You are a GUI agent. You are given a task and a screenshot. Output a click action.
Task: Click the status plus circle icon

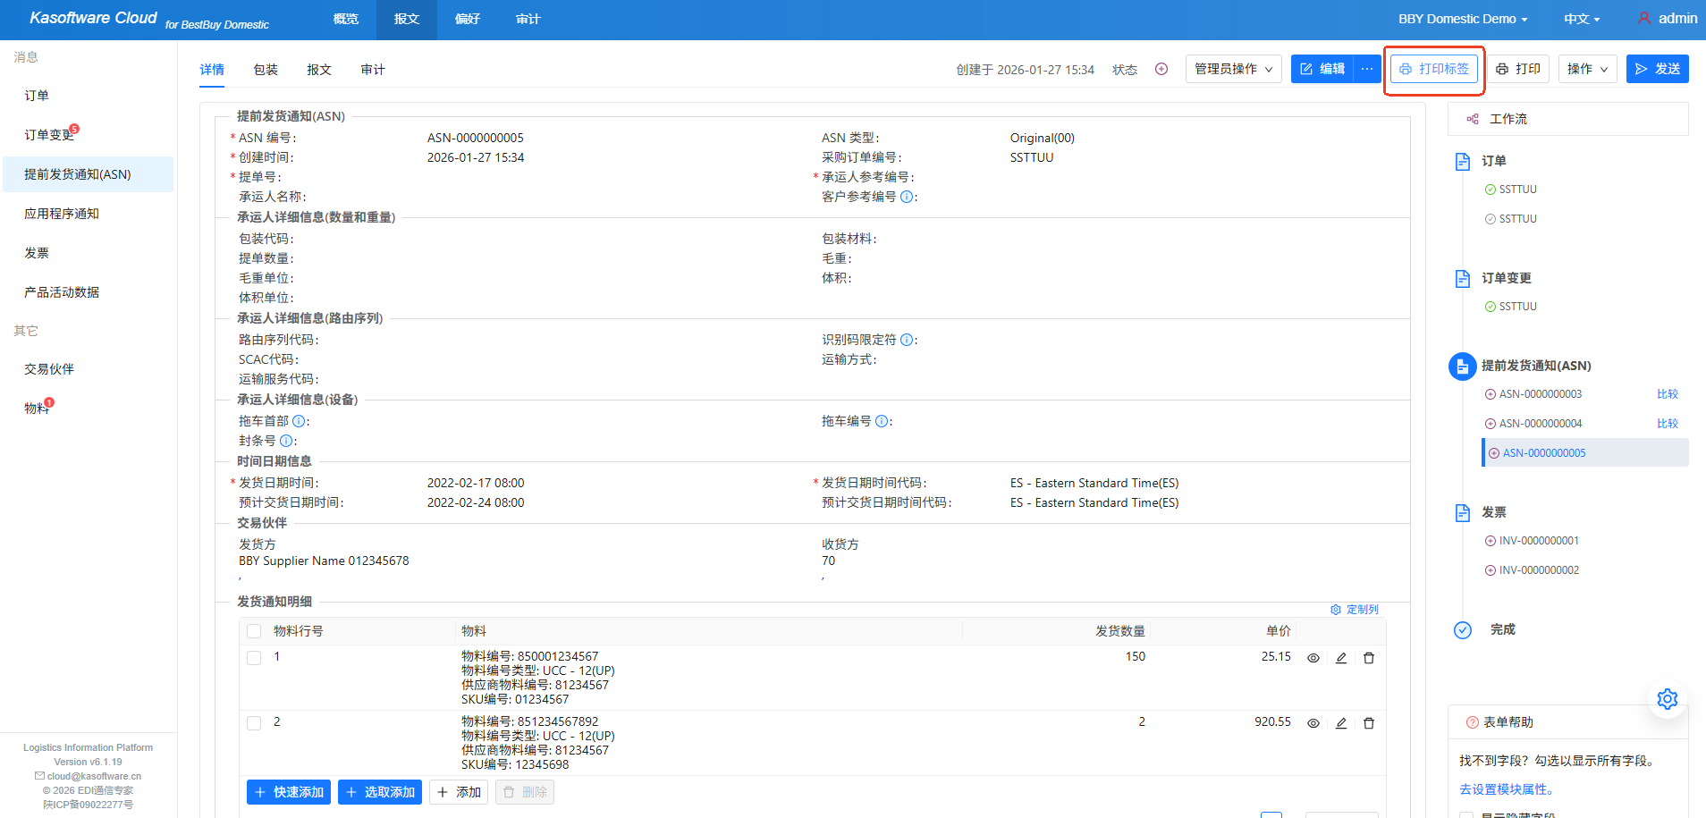pyautogui.click(x=1161, y=69)
